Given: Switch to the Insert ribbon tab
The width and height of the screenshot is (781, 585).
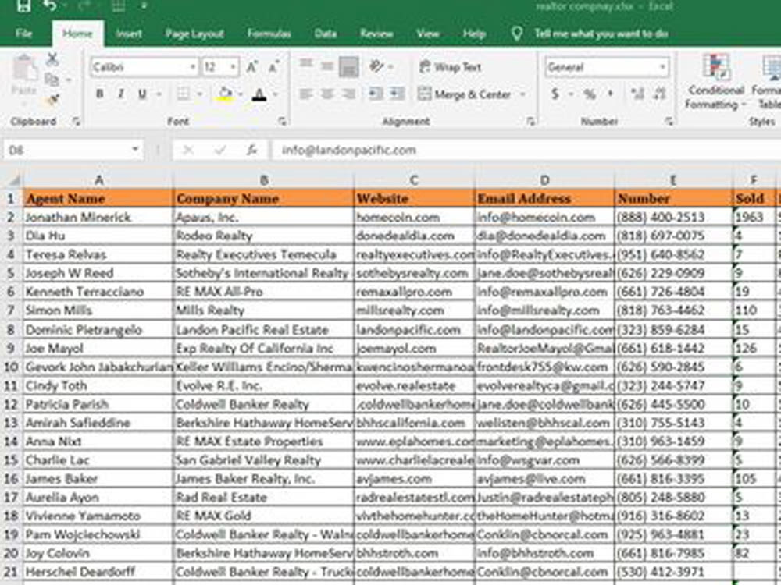Looking at the screenshot, I should [x=129, y=34].
